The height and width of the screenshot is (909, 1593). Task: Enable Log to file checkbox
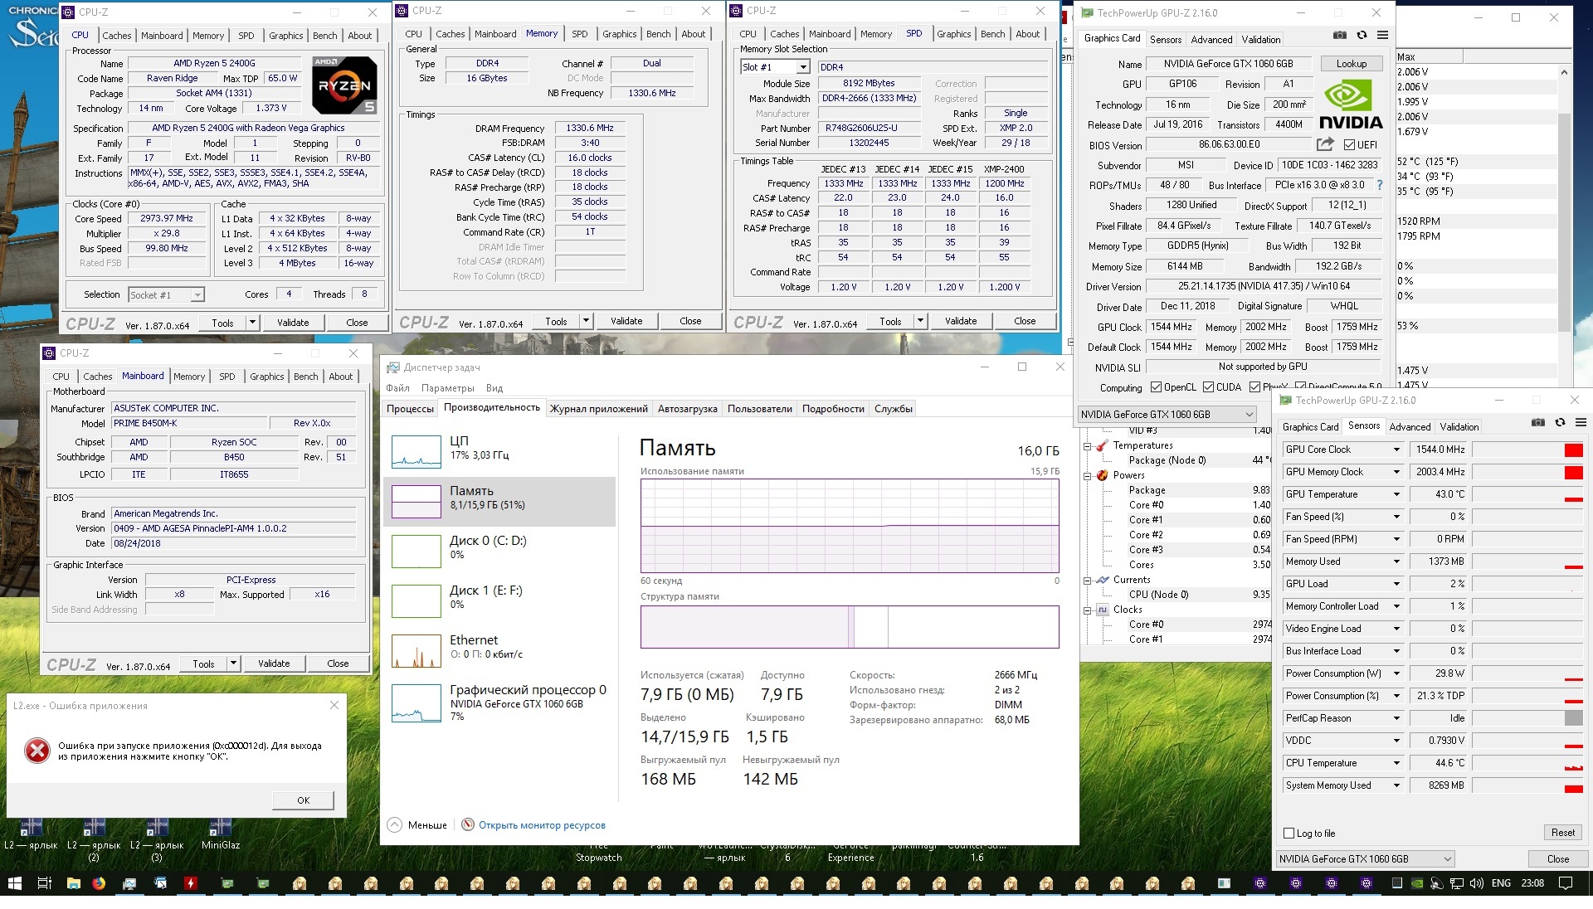(1289, 834)
